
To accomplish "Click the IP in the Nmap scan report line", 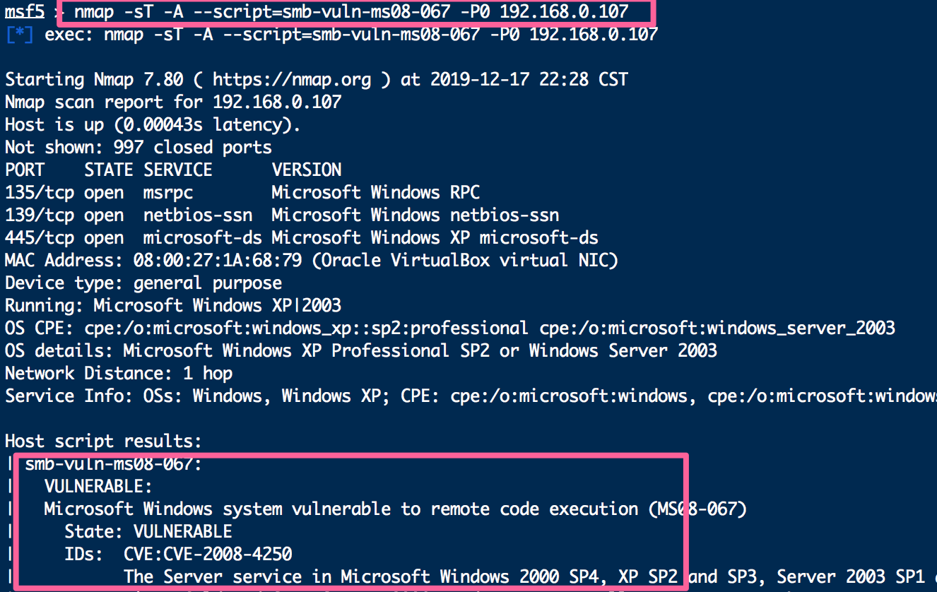I will [276, 102].
